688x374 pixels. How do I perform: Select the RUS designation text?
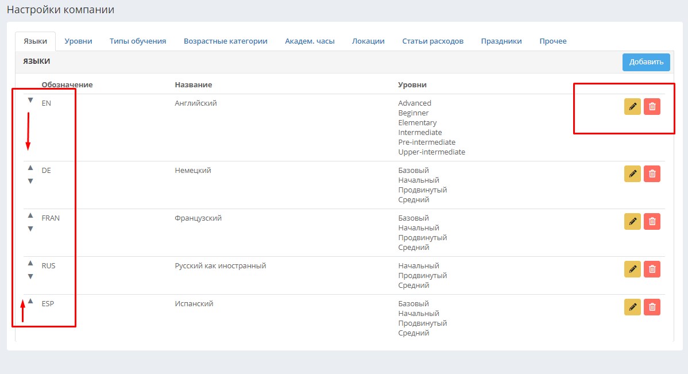click(x=48, y=266)
